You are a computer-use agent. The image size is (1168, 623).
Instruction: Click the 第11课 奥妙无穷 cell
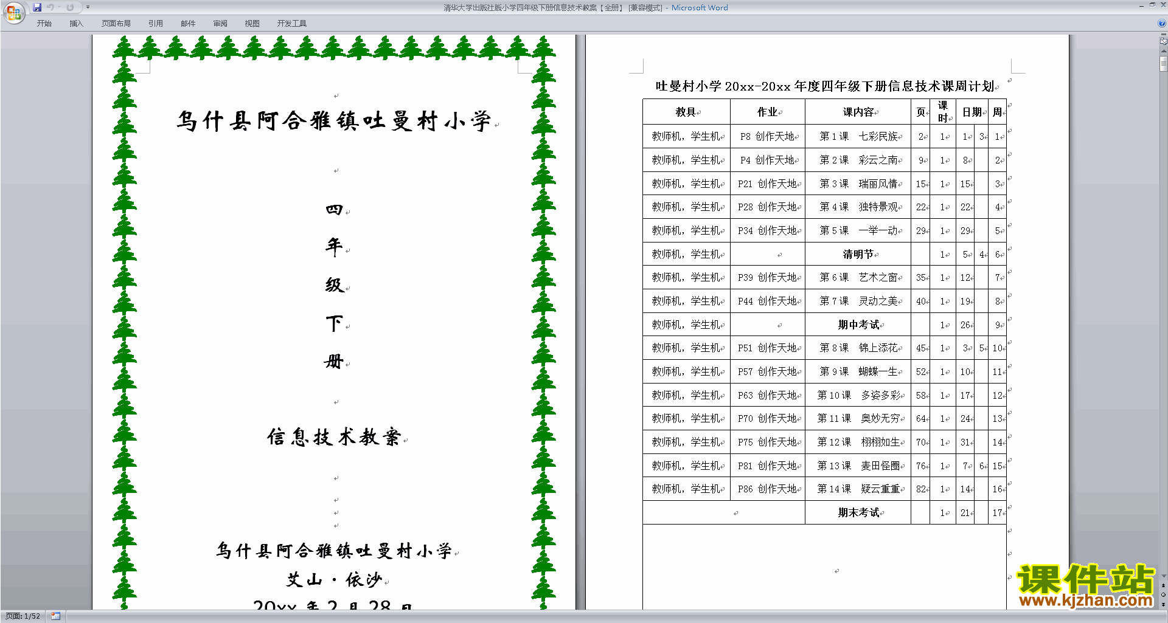[858, 419]
